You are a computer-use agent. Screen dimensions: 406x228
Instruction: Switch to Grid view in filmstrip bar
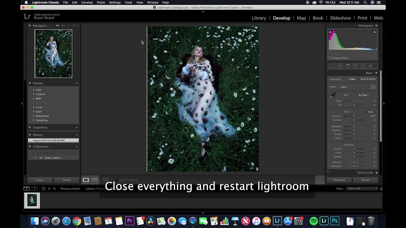43,189
